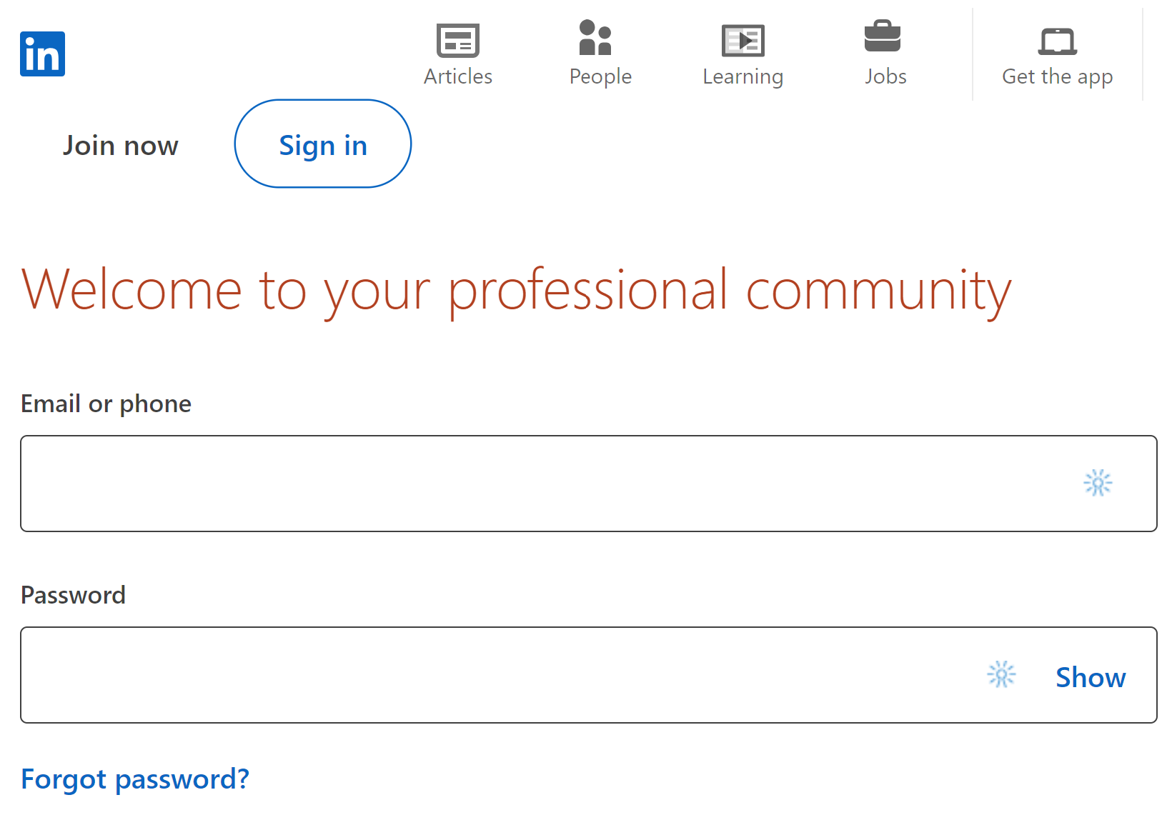The width and height of the screenshot is (1172, 825).
Task: Open the People section
Action: (599, 76)
